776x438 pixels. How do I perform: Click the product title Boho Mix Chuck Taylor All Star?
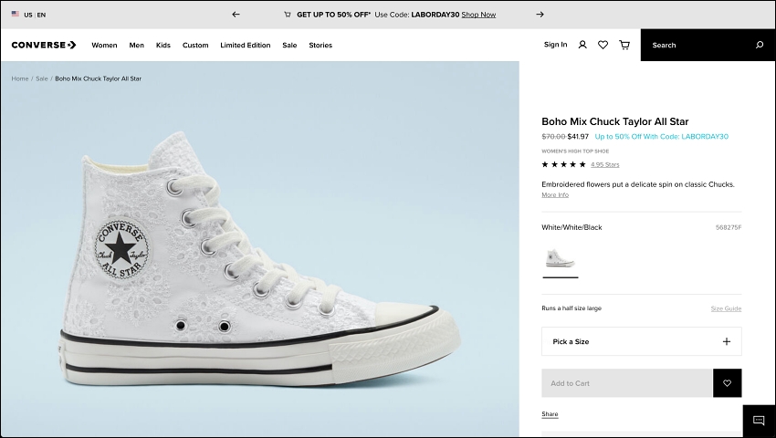(615, 121)
